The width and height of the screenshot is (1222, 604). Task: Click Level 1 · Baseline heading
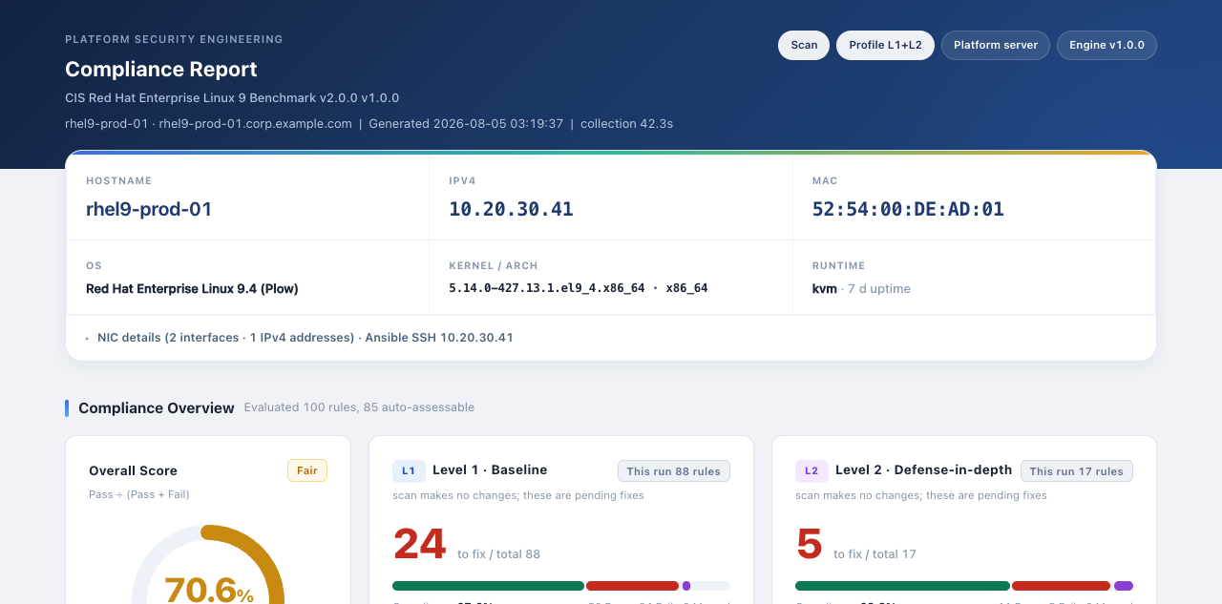click(490, 469)
